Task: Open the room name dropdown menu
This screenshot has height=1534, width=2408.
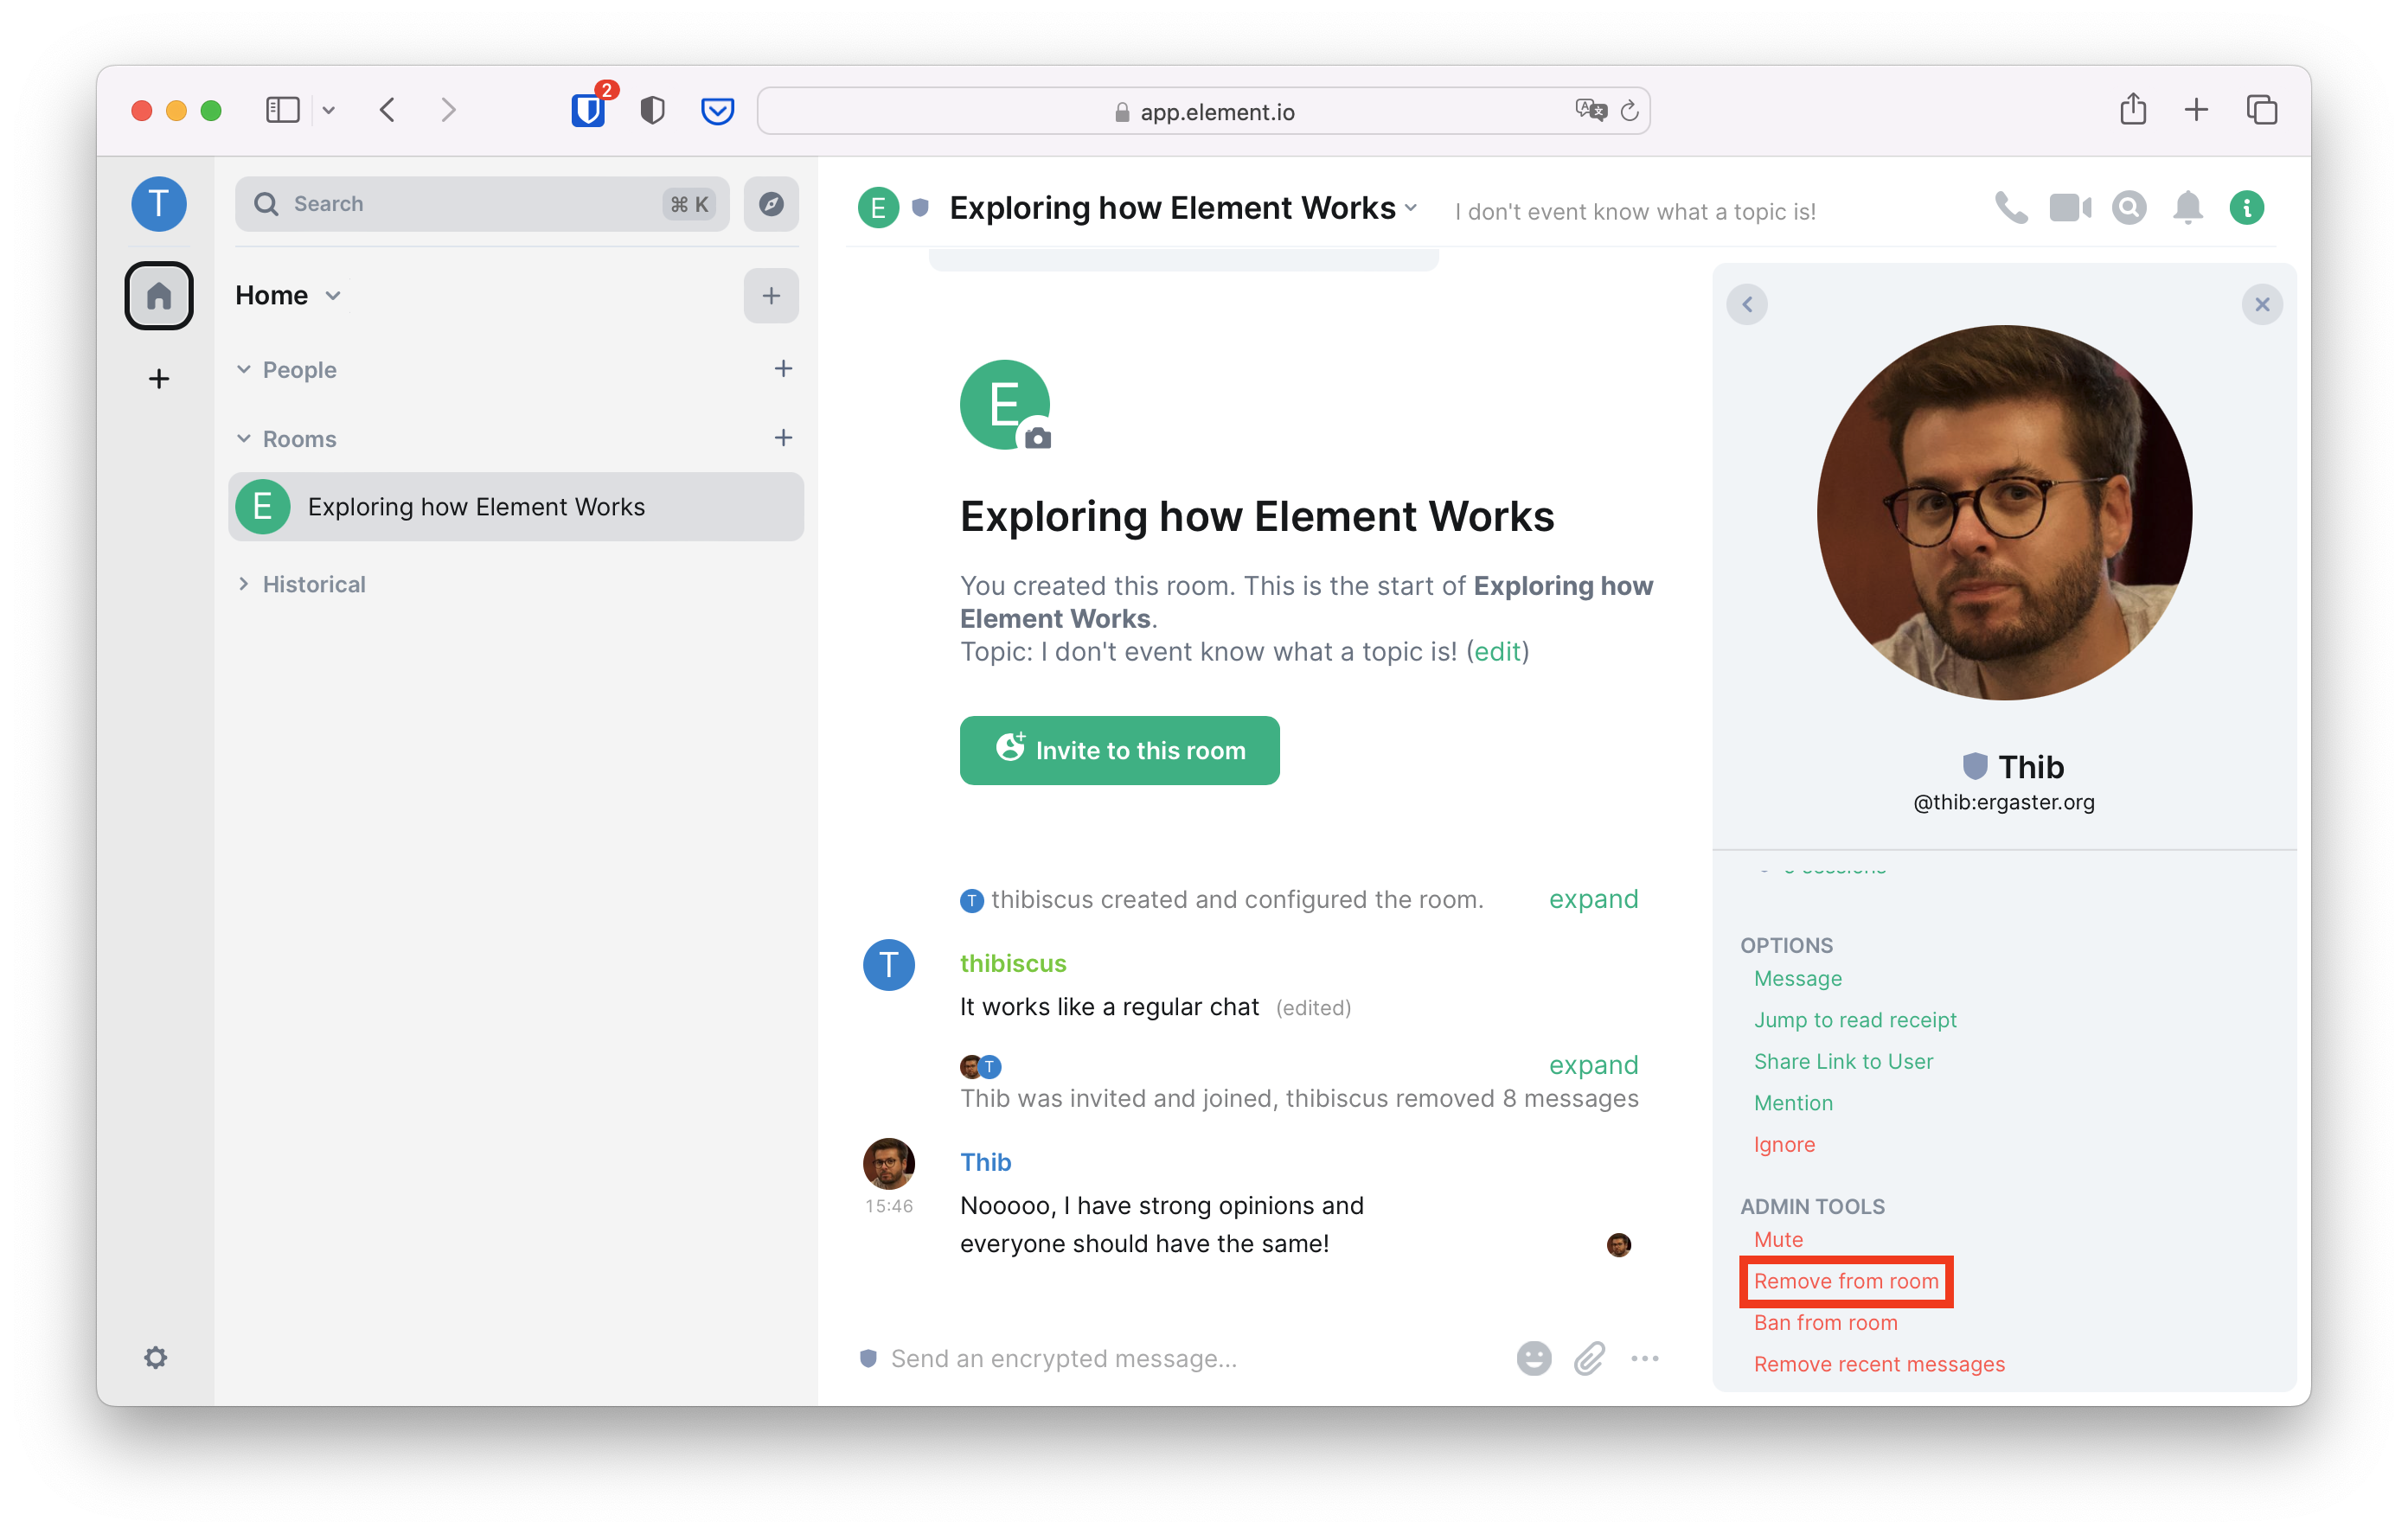Action: coord(1411,208)
